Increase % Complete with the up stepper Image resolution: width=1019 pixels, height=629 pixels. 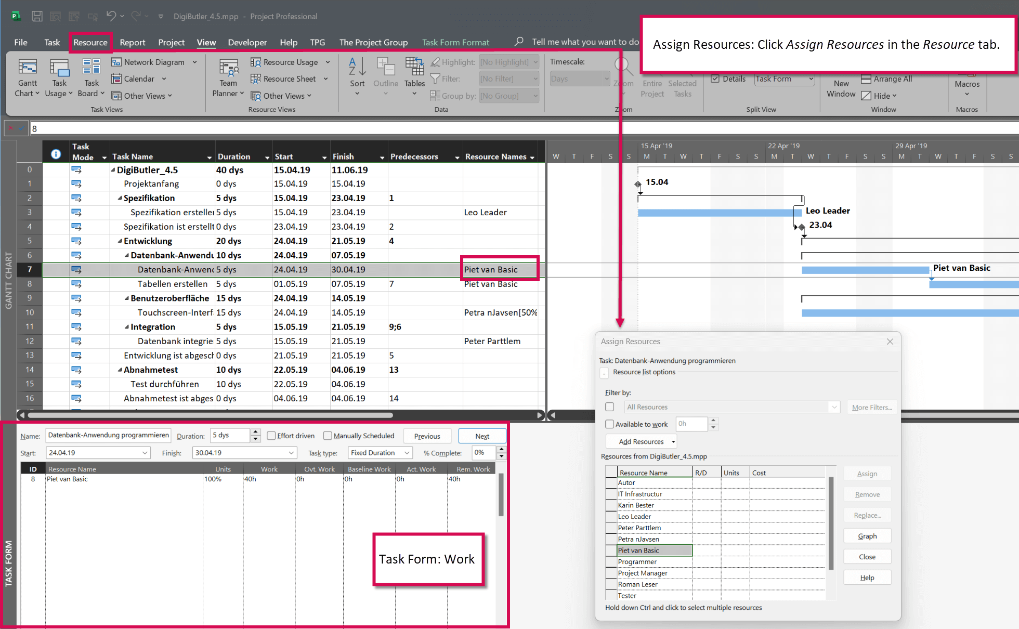pyautogui.click(x=501, y=450)
